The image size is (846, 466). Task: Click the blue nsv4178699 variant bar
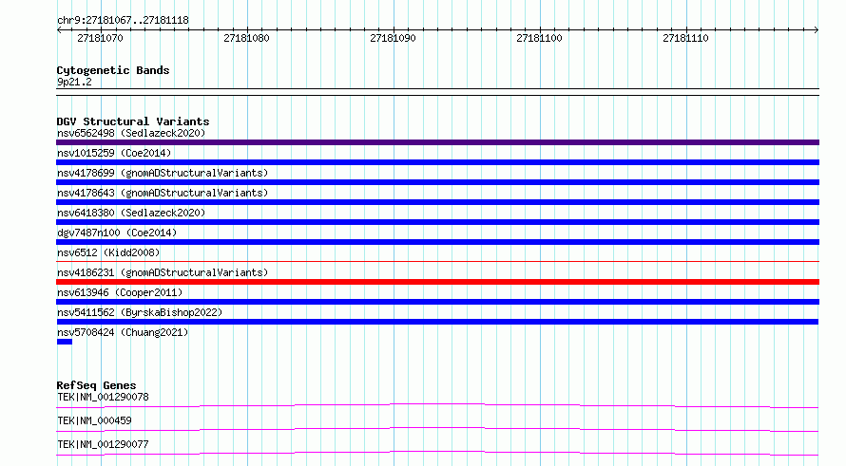[437, 182]
